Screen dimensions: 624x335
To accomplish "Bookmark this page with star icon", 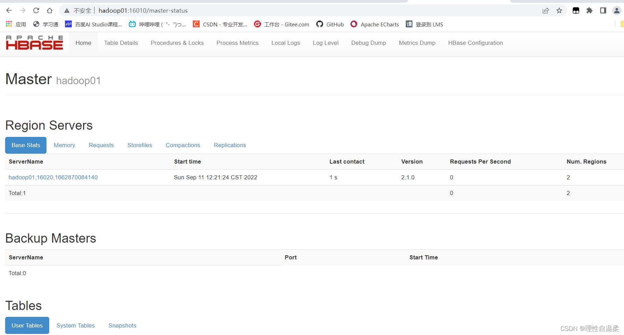I will pos(559,11).
